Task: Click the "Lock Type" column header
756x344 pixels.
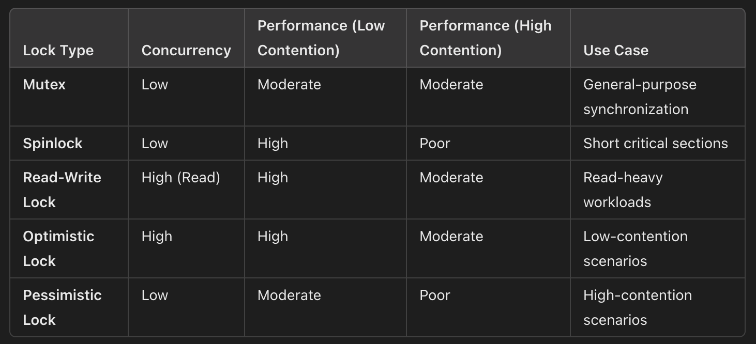Action: [58, 50]
